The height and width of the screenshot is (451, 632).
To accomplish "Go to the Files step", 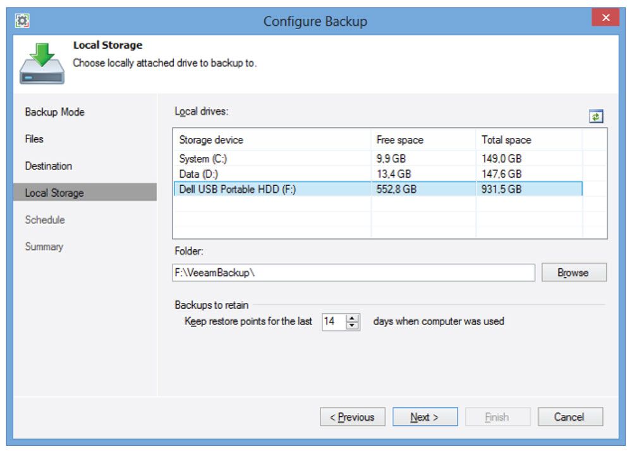I will (34, 139).
